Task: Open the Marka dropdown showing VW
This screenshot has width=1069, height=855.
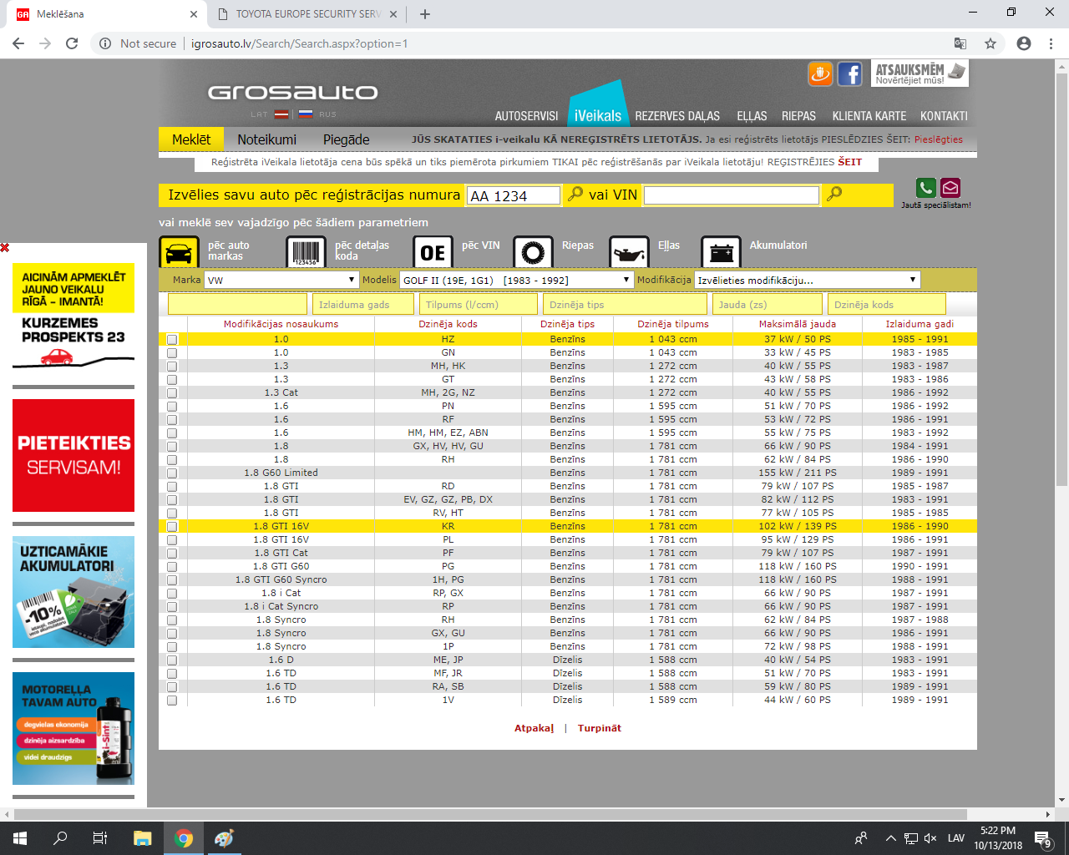Action: 281,281
